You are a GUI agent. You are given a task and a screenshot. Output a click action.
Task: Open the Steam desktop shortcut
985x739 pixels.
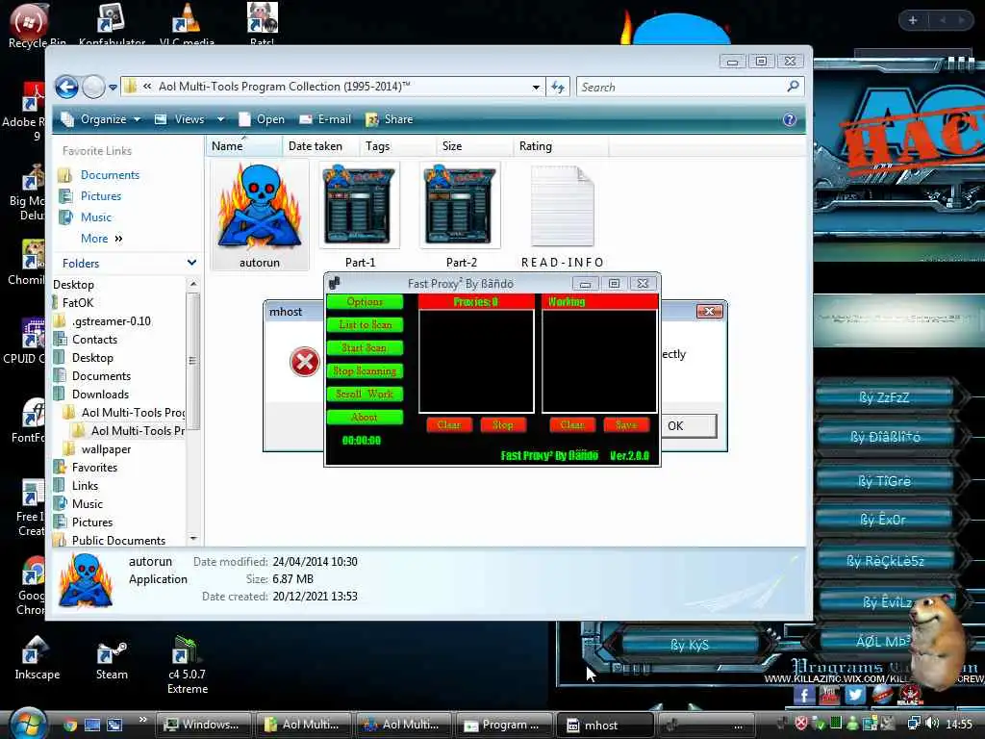point(112,658)
